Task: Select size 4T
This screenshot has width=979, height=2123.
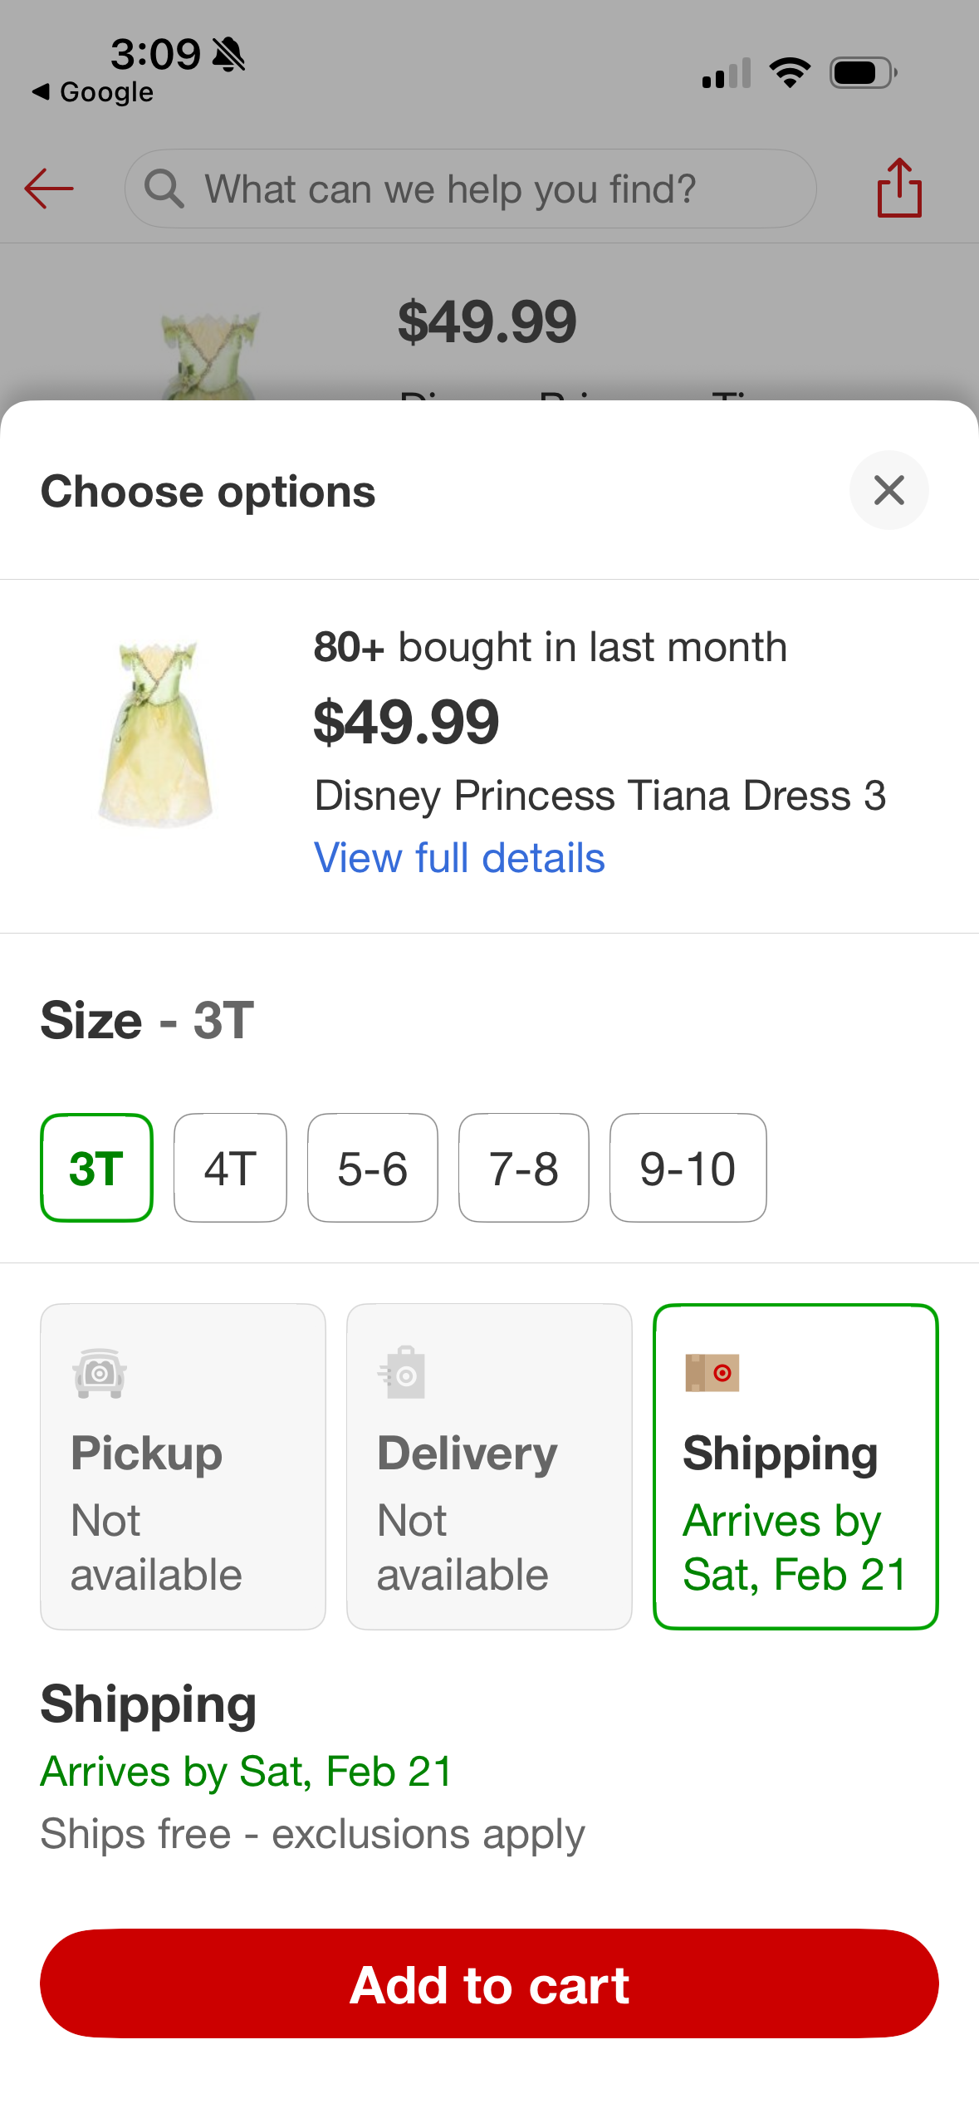Action: 230,1167
